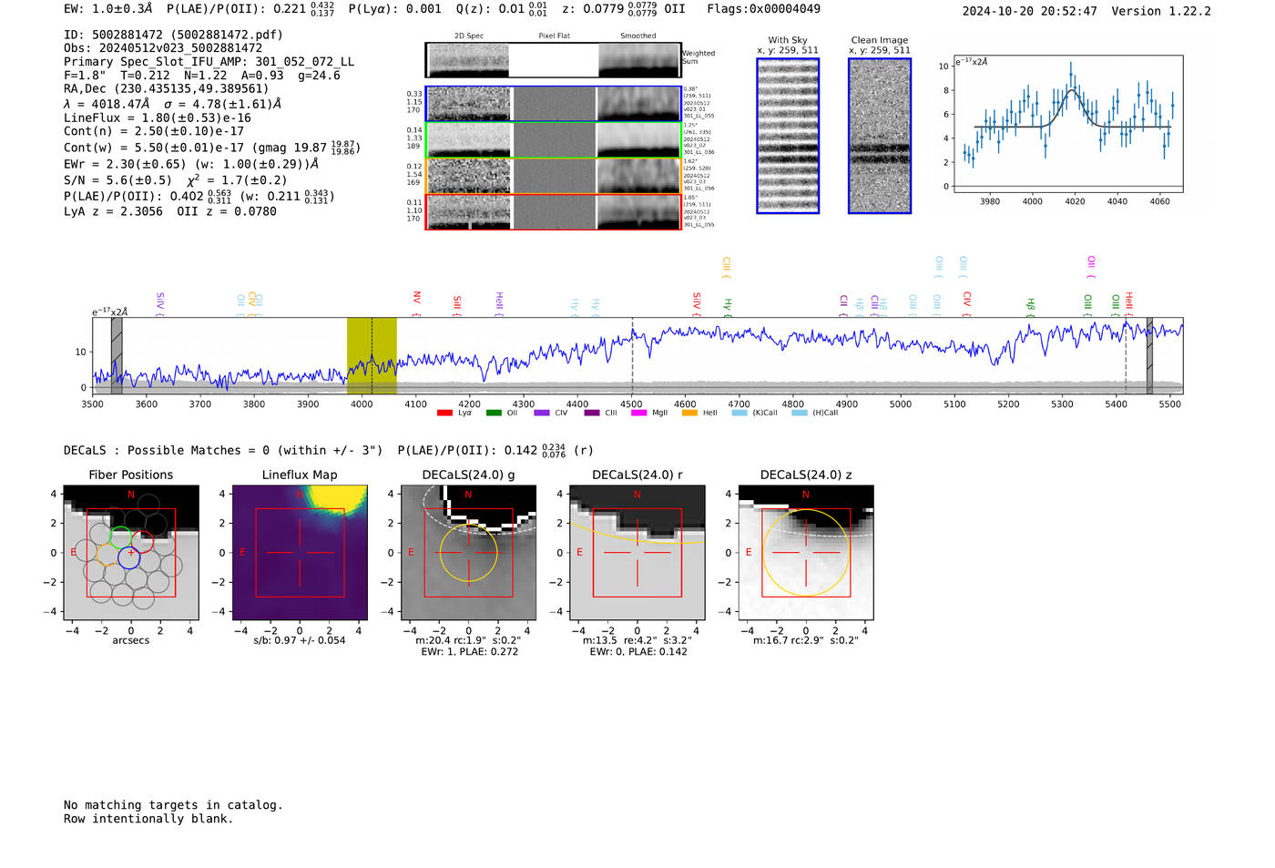The width and height of the screenshot is (1275, 868).
Task: Click the Flags:0x00004049 text
Action: (764, 9)
